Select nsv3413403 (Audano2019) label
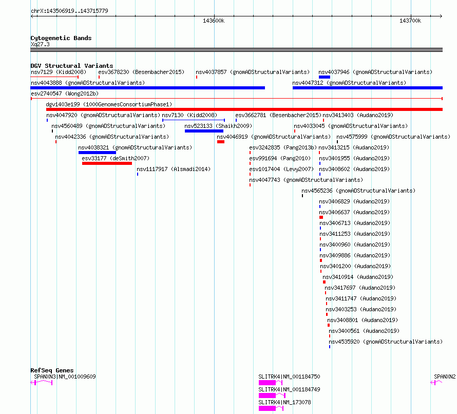The width and height of the screenshot is (457, 414). (358, 115)
